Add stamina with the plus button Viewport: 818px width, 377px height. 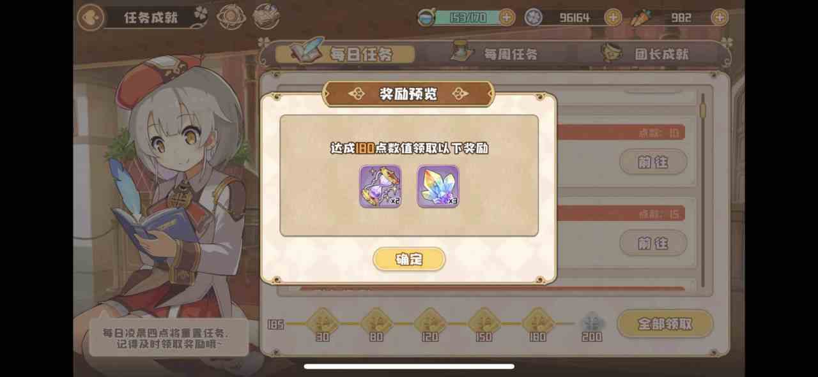[x=507, y=17]
